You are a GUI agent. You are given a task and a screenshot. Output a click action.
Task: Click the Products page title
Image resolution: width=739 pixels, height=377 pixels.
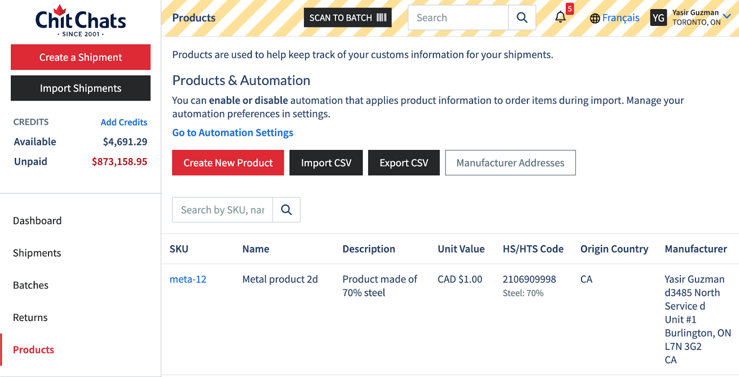(x=194, y=18)
